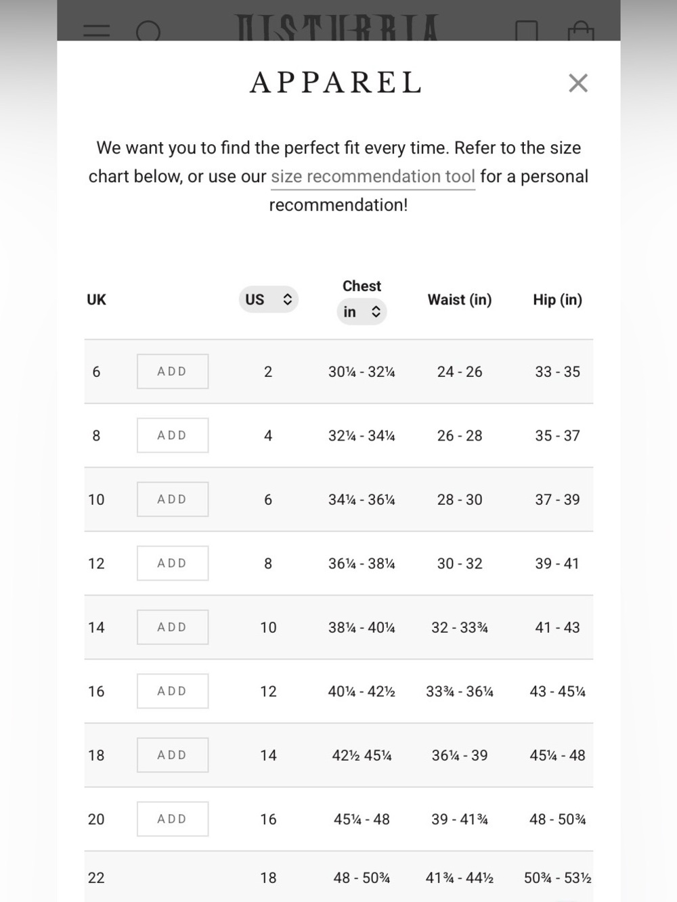Add UK size 14 to bag
Image resolution: width=677 pixels, height=902 pixels.
(173, 627)
